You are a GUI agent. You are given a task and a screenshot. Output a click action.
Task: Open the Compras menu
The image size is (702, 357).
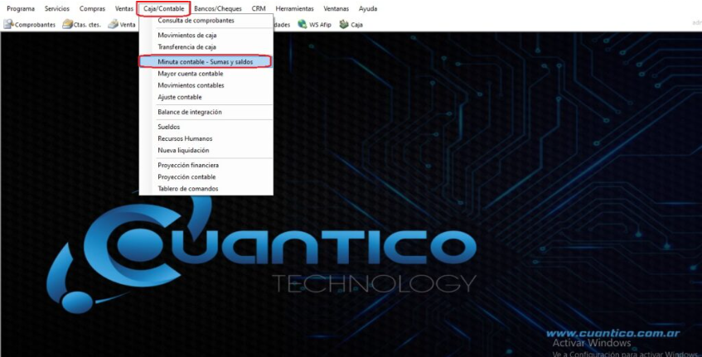pos(92,8)
